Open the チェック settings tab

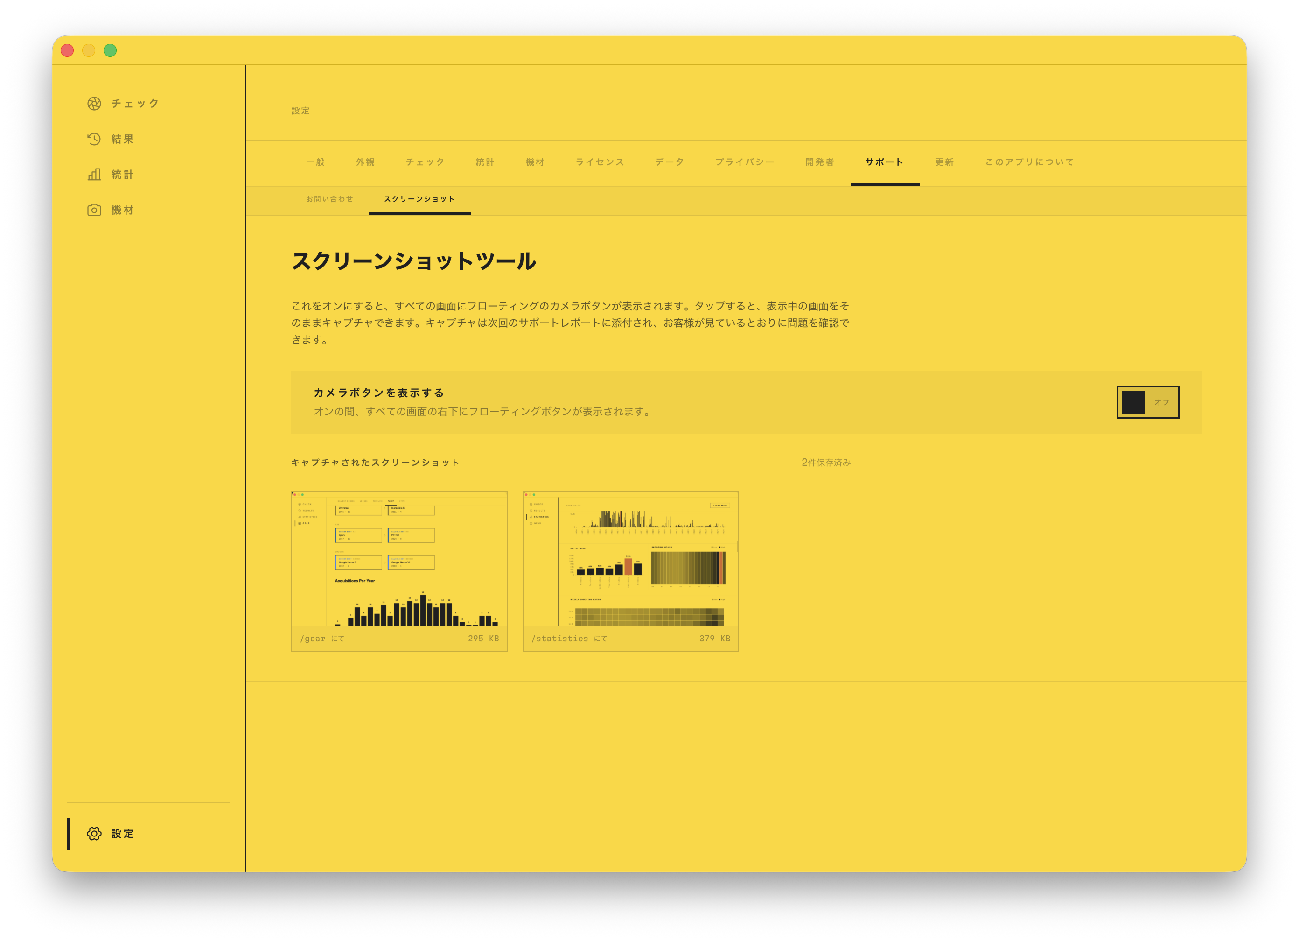[426, 162]
